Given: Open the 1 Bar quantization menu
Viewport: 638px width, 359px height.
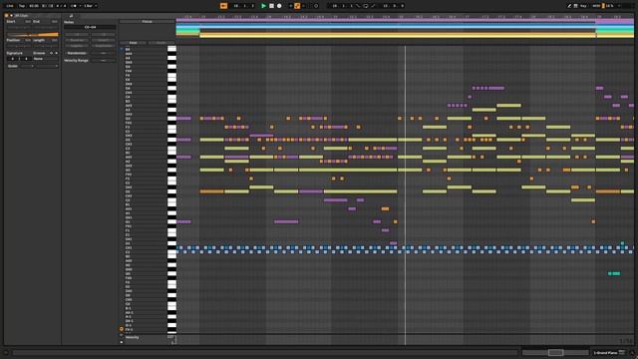Looking at the screenshot, I should tap(90, 6).
